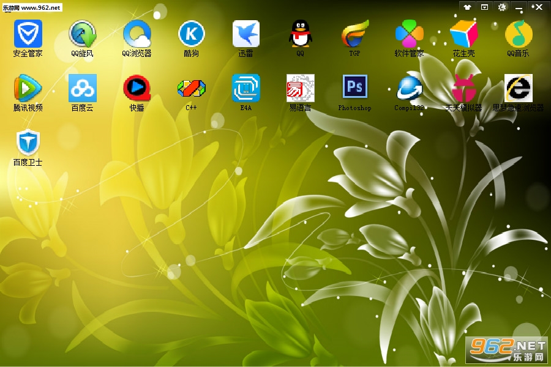551x367 pixels.
Task: Open the 安全管家 shield icon
Action: (28, 34)
